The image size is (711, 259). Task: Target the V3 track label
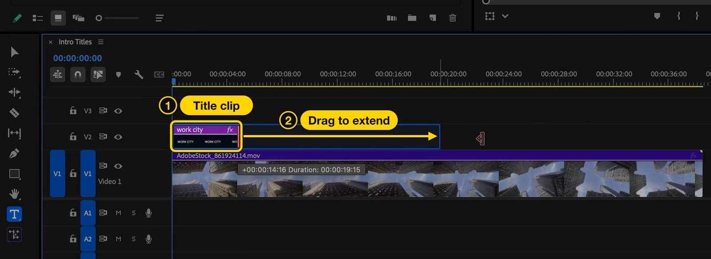[88, 111]
